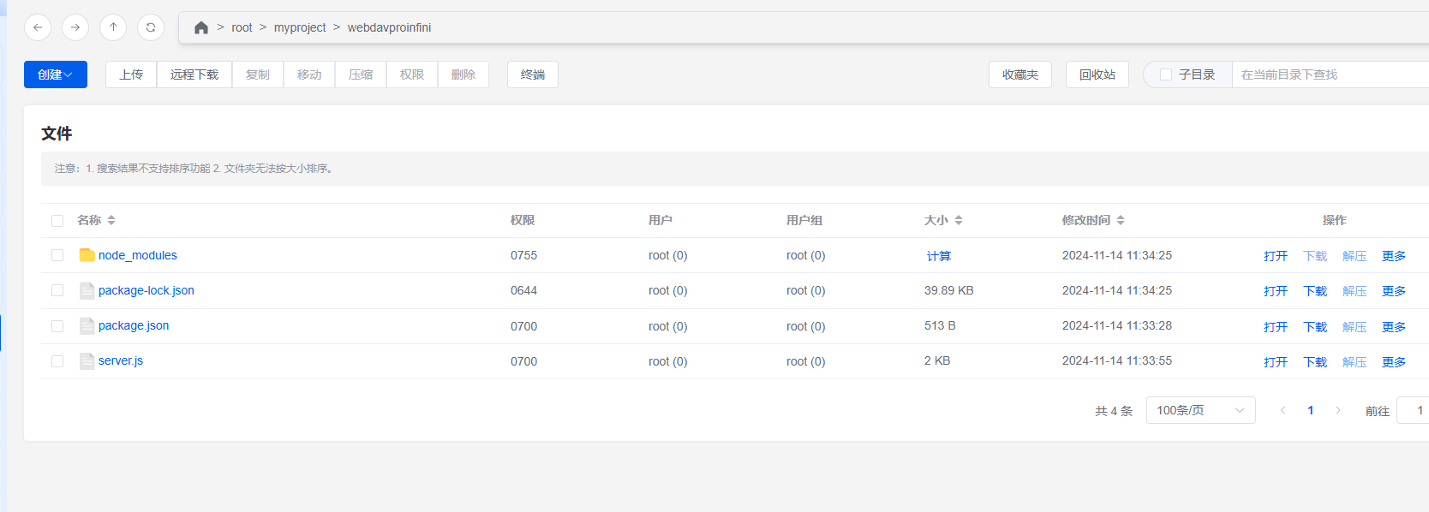Click the Upload button
The width and height of the screenshot is (1429, 512).
coord(131,74)
